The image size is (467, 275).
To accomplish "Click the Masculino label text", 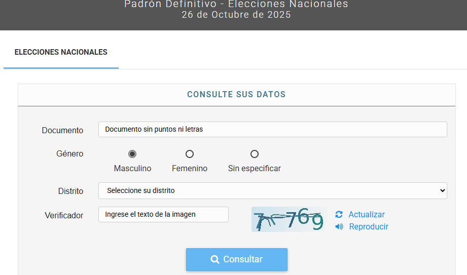I will (132, 169).
